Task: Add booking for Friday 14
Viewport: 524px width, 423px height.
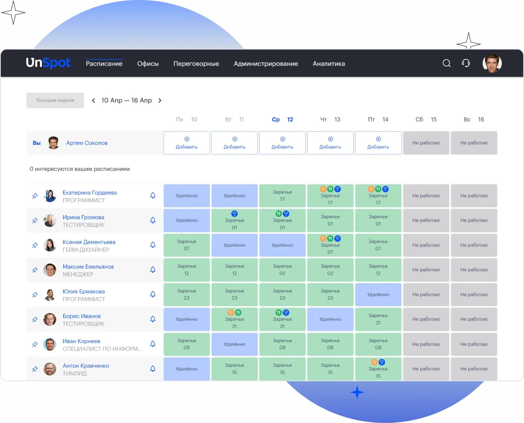Action: (378, 143)
